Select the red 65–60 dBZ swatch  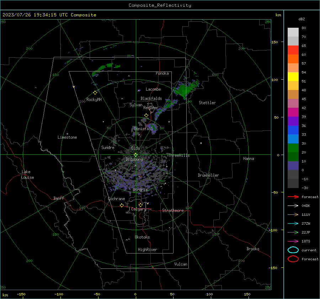tap(293, 50)
